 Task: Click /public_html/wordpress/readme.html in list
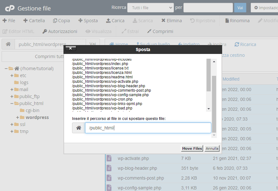click(102, 77)
